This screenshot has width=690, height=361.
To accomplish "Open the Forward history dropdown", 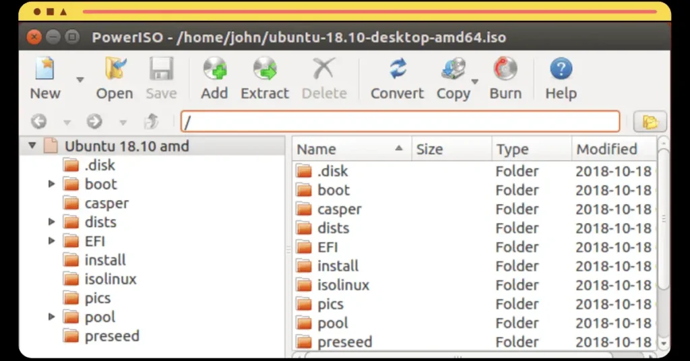I will click(x=123, y=122).
